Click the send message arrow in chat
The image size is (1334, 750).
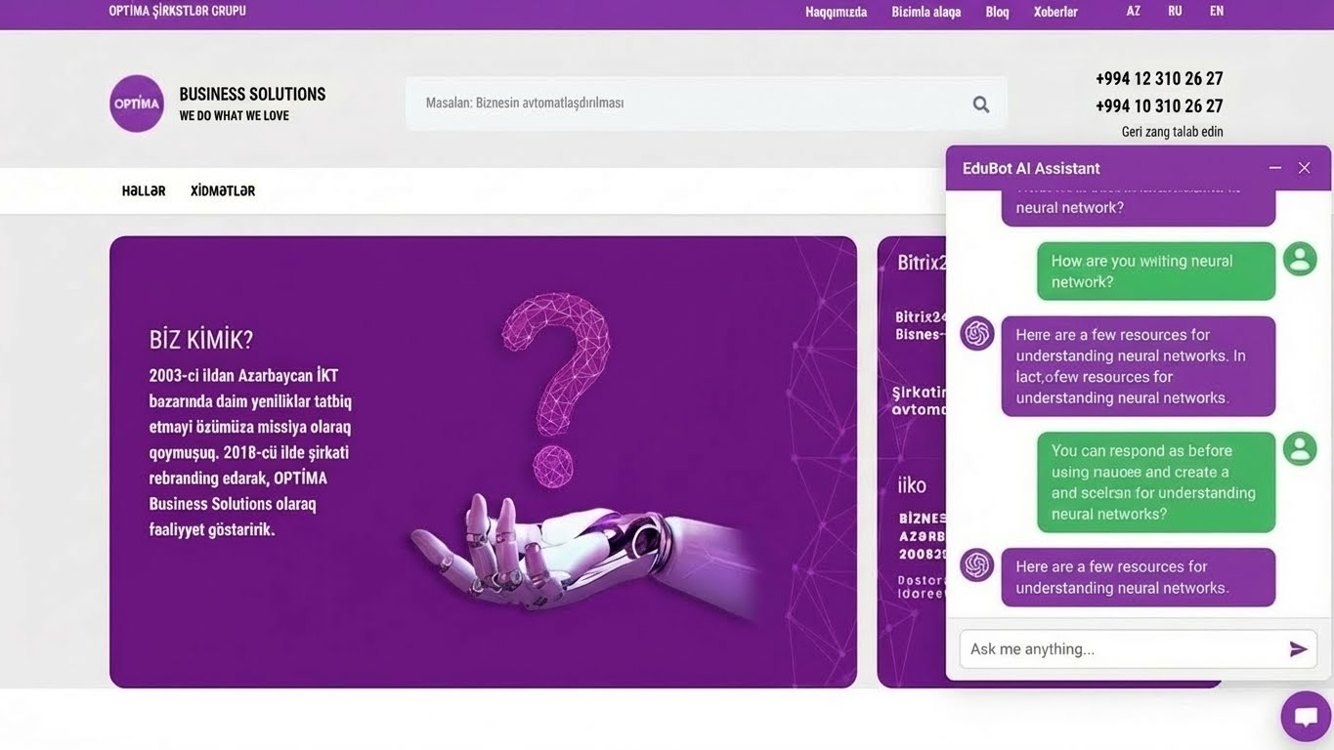[1299, 648]
